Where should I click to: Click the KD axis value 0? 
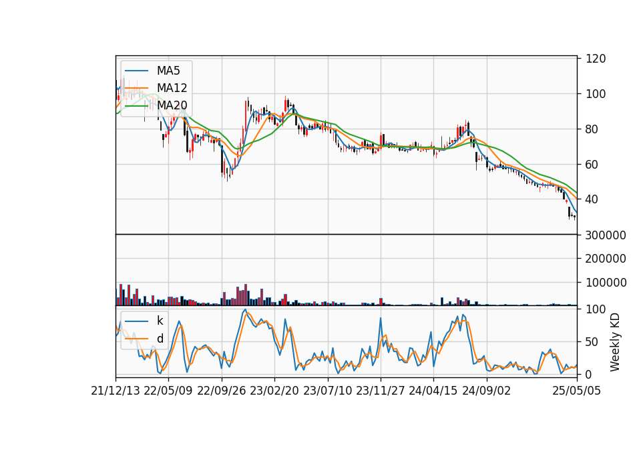tap(589, 374)
